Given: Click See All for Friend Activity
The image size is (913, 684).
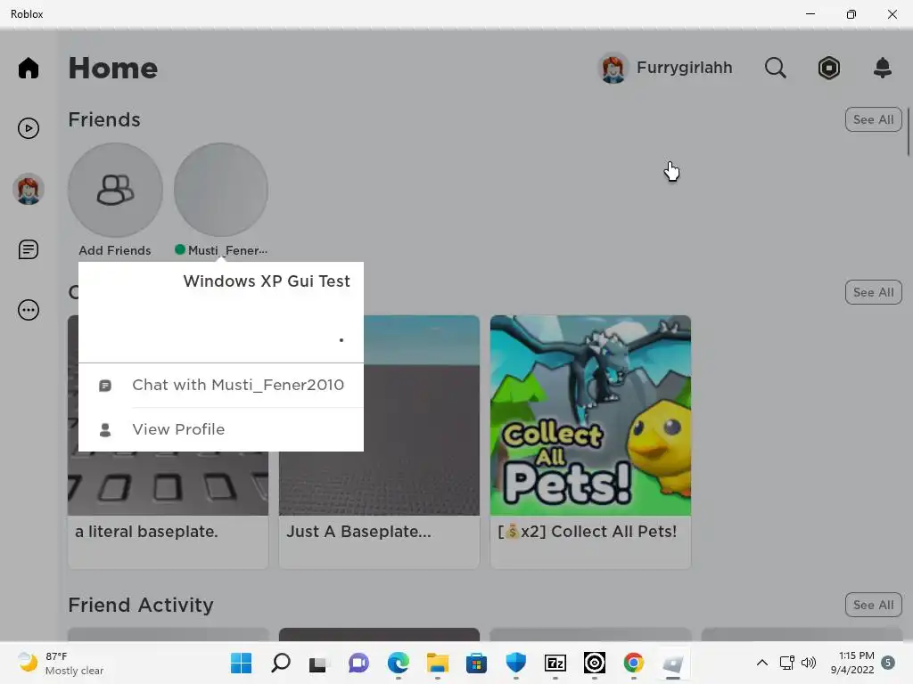Looking at the screenshot, I should [873, 605].
